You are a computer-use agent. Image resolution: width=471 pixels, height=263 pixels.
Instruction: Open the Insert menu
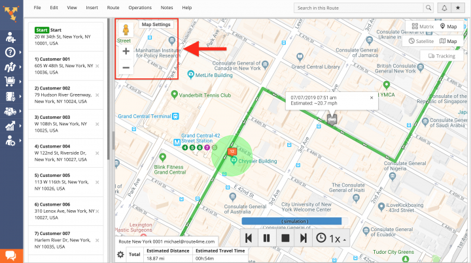92,8
